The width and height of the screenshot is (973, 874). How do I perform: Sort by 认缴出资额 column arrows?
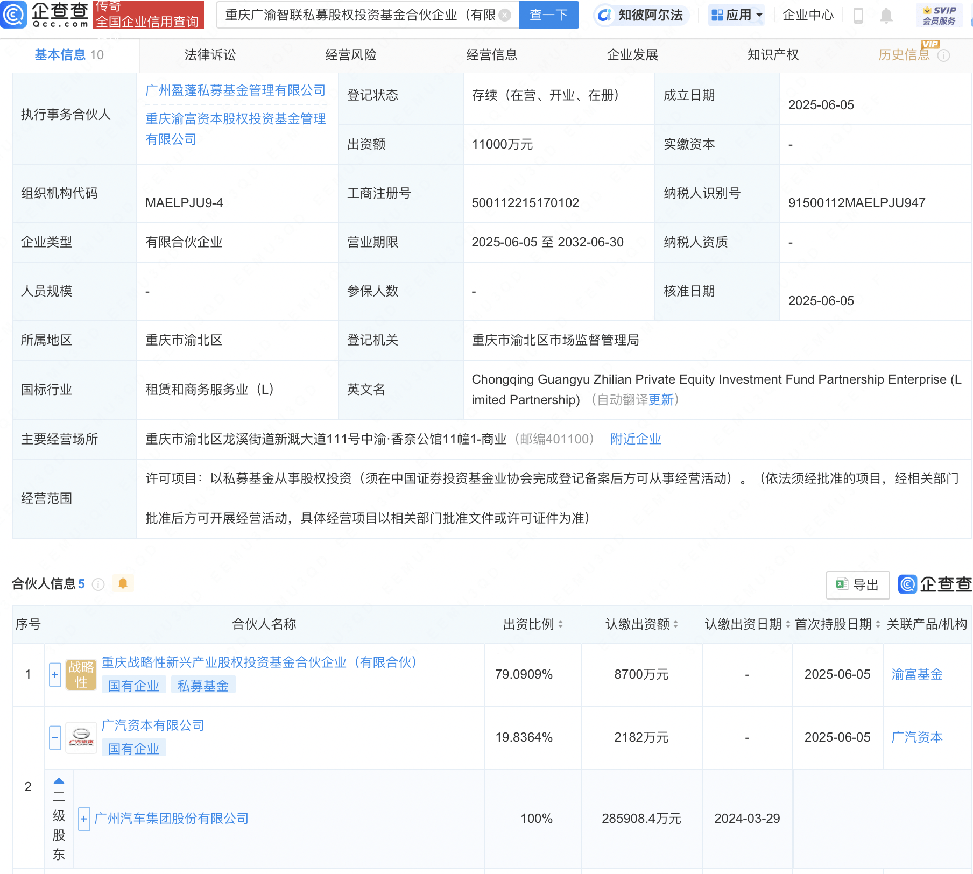675,624
